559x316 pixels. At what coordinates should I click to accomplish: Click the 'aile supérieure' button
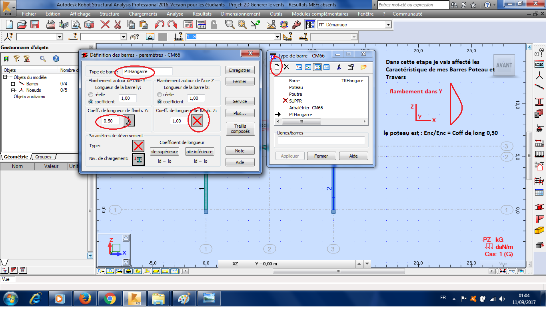164,152
